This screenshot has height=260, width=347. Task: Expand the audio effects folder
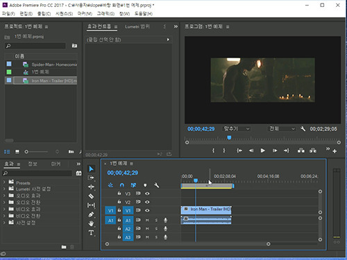[4, 196]
